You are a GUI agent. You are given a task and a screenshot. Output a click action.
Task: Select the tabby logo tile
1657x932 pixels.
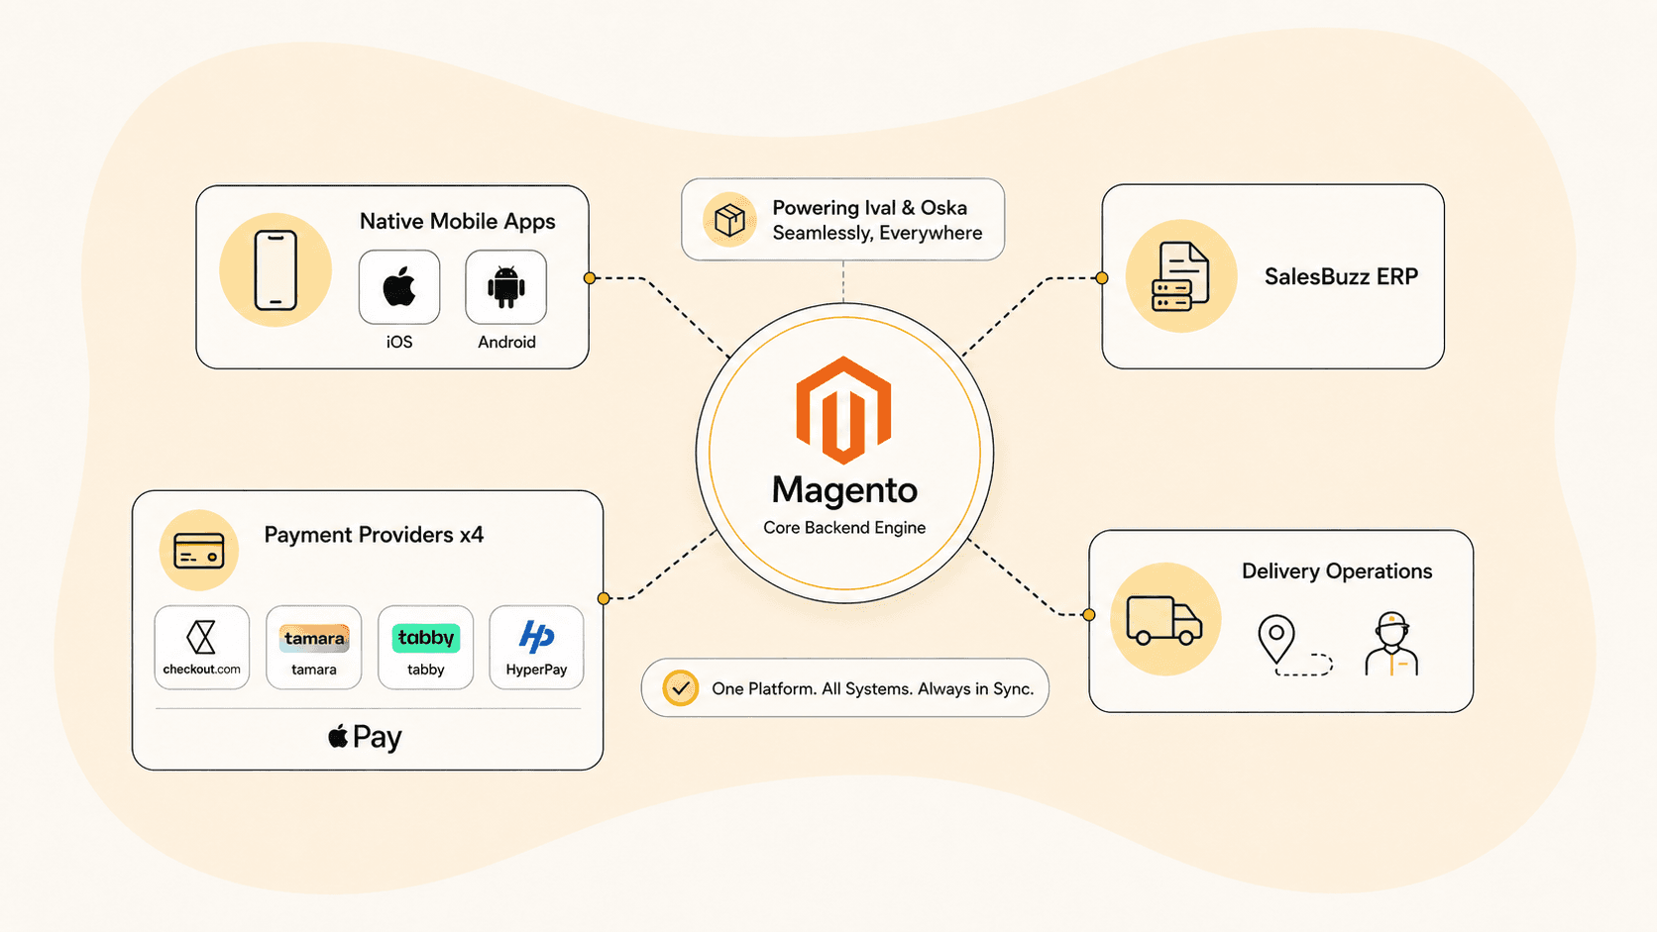[x=426, y=648]
